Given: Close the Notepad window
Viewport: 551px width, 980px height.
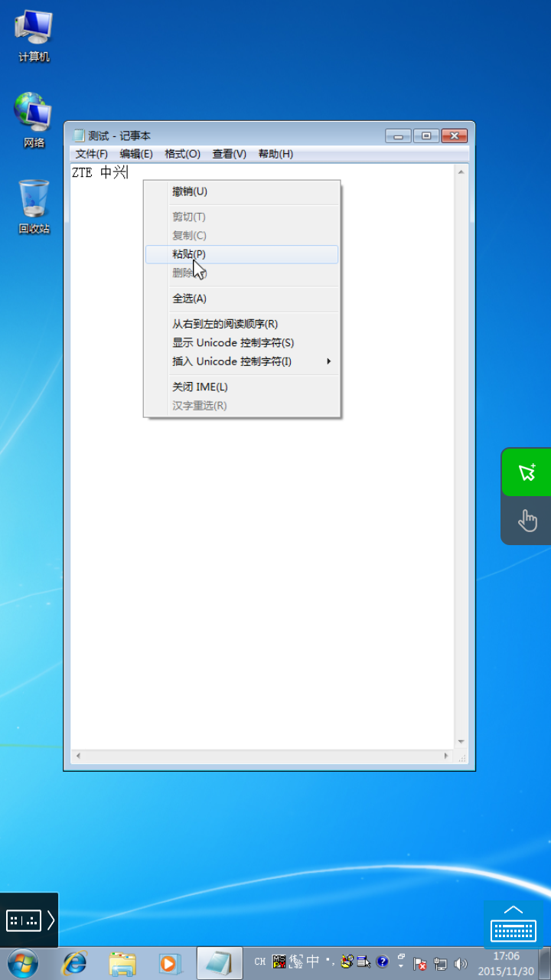Looking at the screenshot, I should tap(455, 136).
